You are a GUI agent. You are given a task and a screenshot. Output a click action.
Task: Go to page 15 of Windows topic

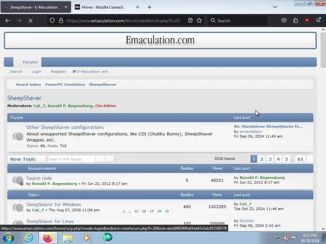(x=136, y=211)
